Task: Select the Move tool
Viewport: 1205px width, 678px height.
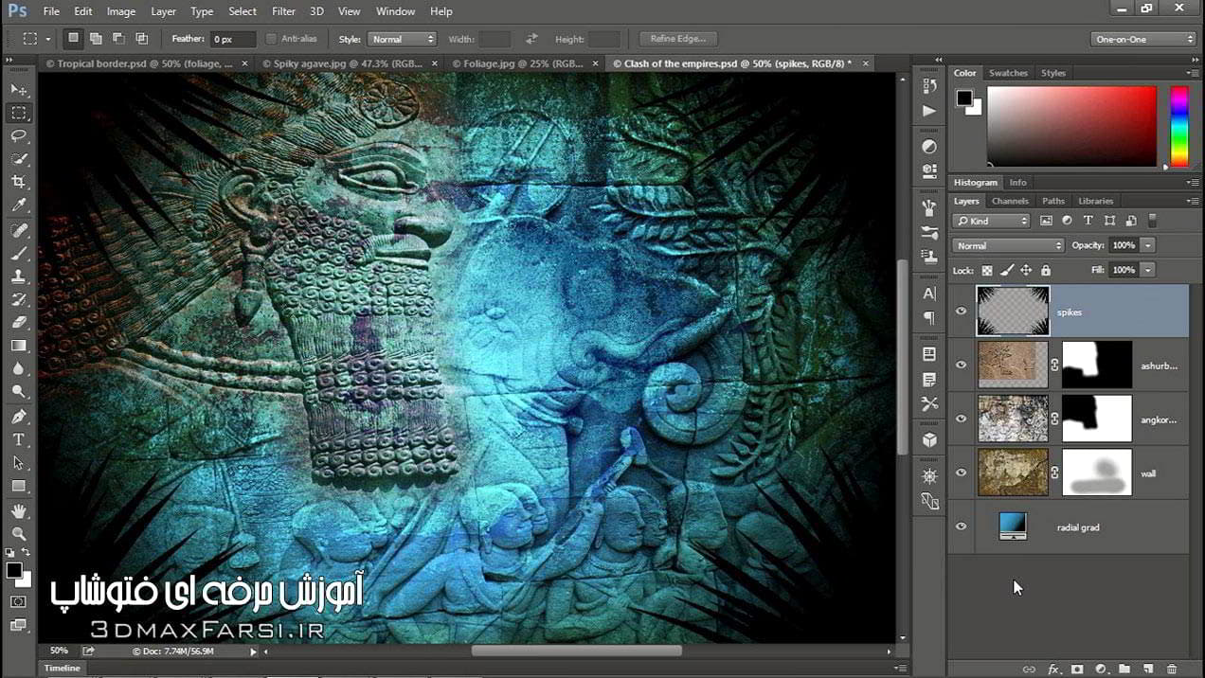Action: (19, 90)
